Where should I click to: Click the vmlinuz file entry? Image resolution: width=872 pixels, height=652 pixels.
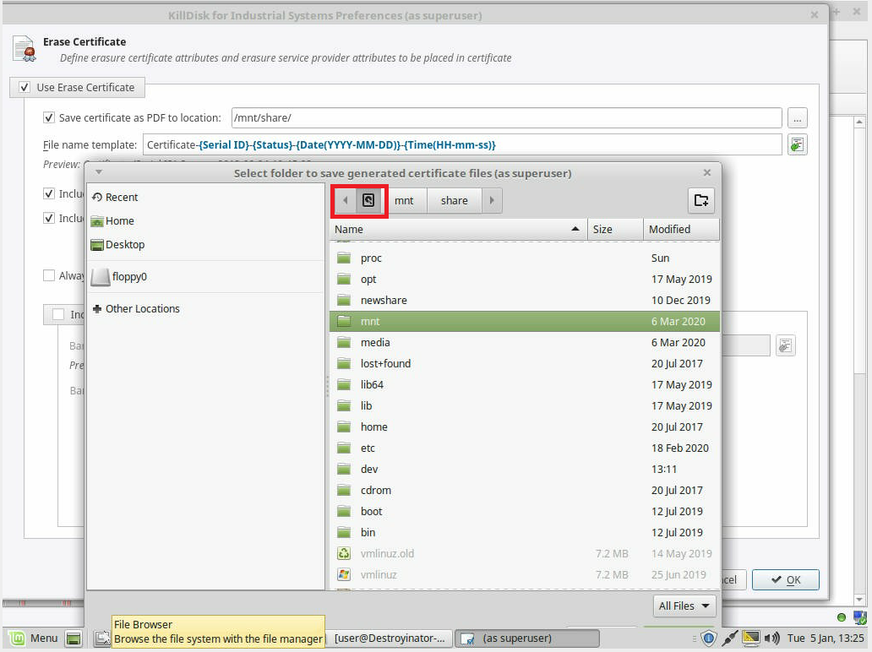tap(525, 575)
